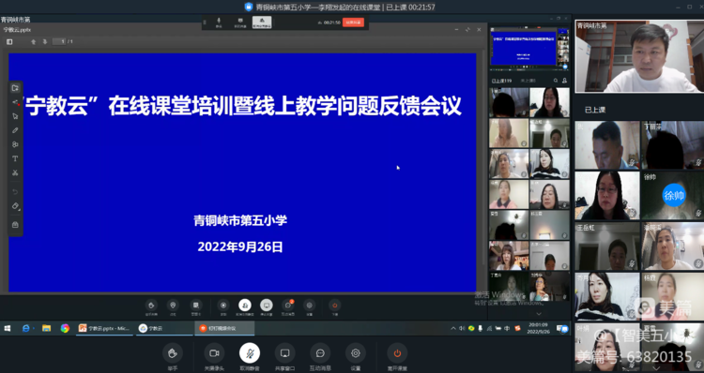Open File Explorer in taskbar
Image resolution: width=704 pixels, height=373 pixels.
[46, 328]
